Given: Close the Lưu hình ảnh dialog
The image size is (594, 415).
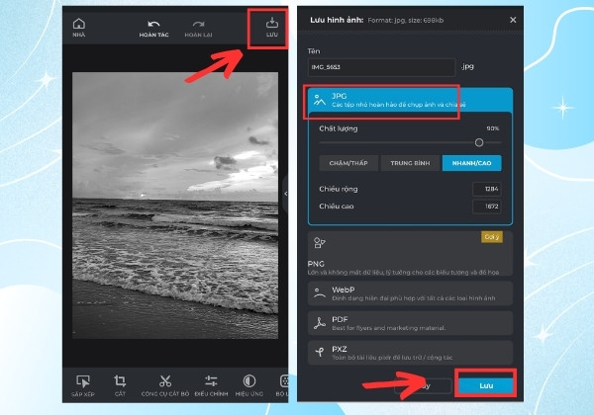Looking at the screenshot, I should pyautogui.click(x=513, y=20).
